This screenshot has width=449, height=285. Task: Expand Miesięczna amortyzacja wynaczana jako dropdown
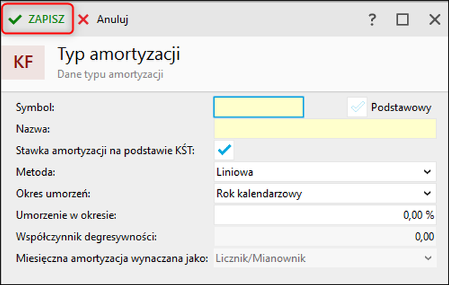[x=427, y=258]
